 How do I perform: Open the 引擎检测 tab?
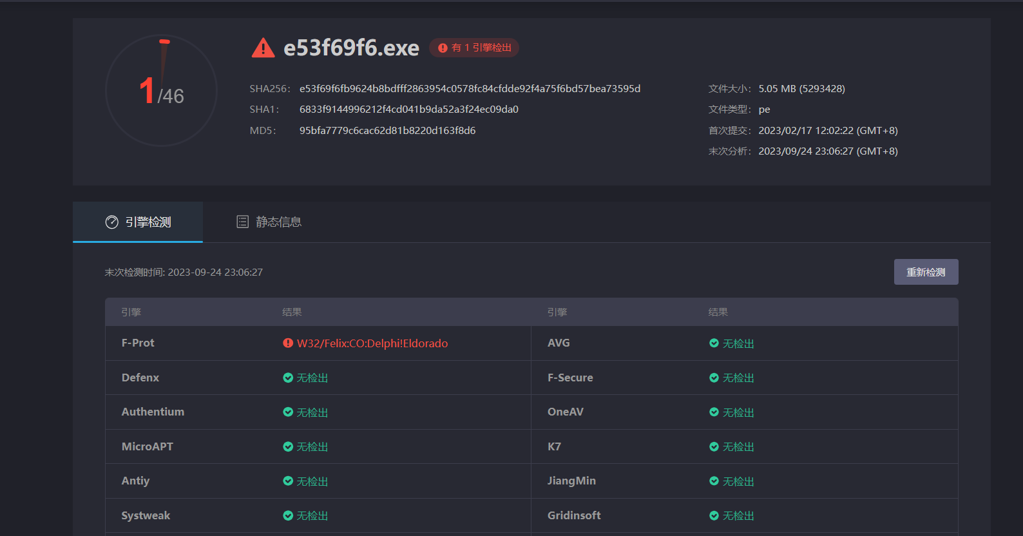[x=138, y=222]
